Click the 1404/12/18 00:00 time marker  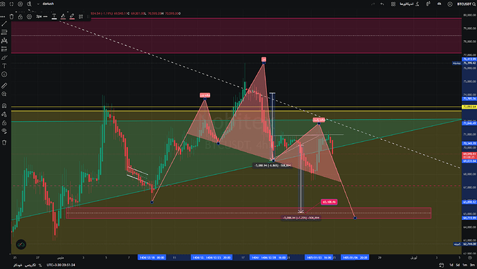tap(152, 257)
